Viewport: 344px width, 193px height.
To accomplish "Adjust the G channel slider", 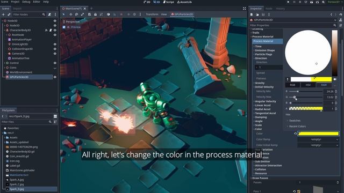I will pyautogui.click(x=306, y=97).
